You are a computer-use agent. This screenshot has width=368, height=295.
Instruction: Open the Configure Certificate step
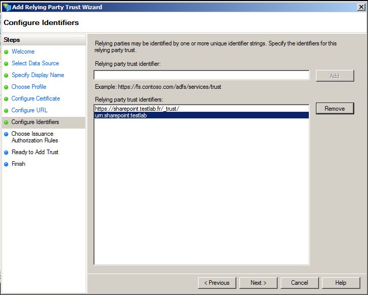click(x=36, y=99)
